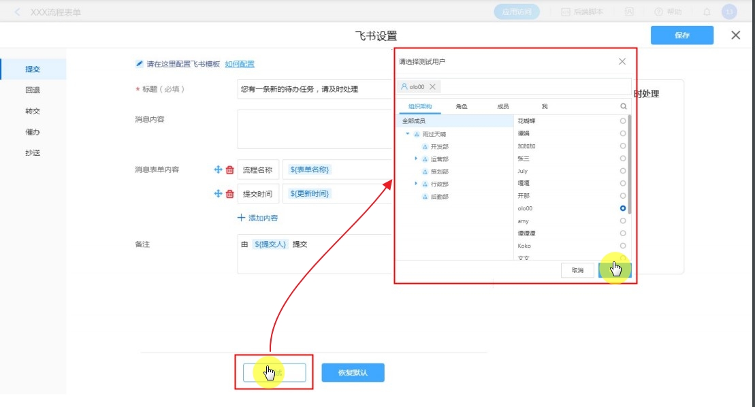The image size is (755, 407).
Task: Select the July user radio button
Action: [x=623, y=171]
